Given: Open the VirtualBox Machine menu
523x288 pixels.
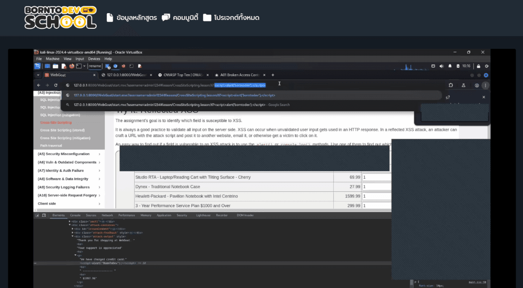Looking at the screenshot, I should coord(53,59).
